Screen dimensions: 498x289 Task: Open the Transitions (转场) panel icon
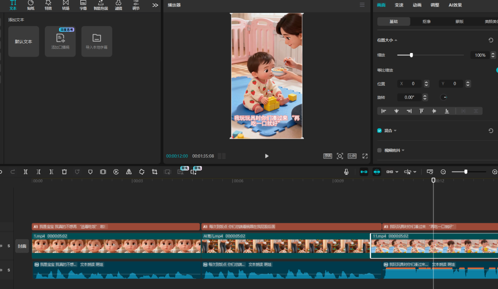click(65, 5)
